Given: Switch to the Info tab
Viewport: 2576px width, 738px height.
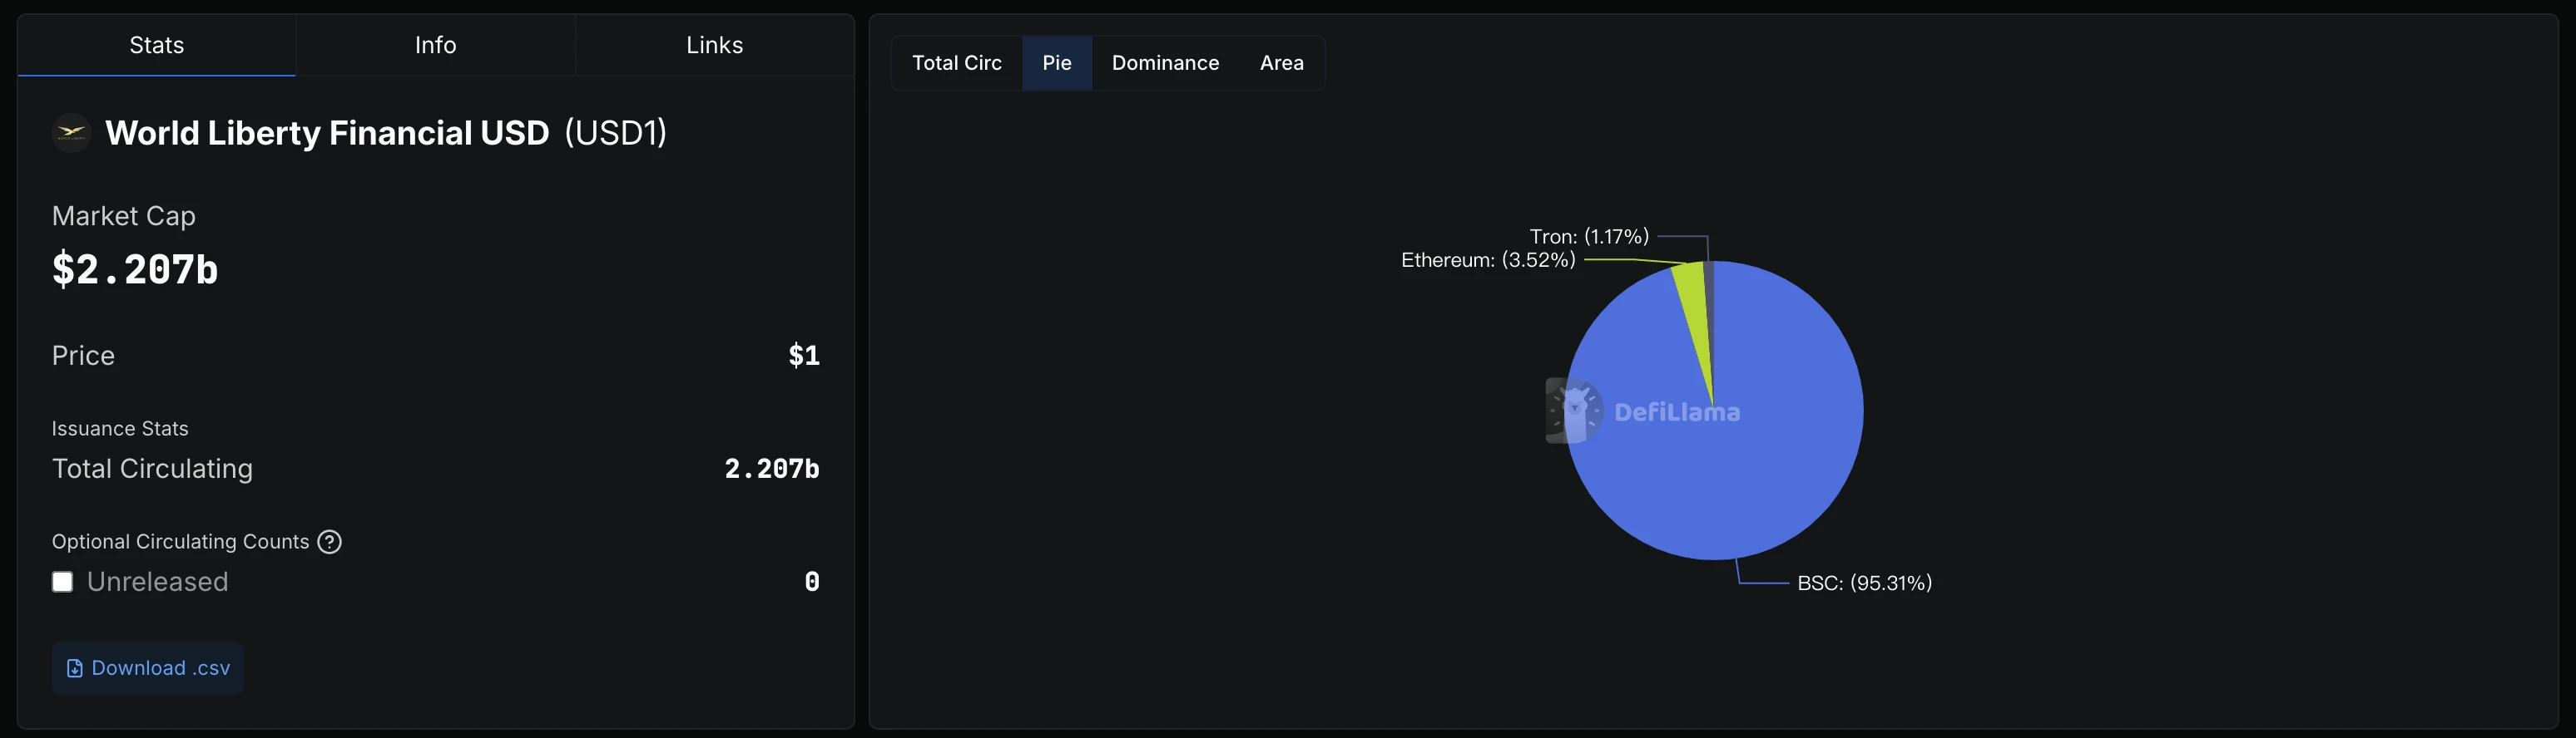Looking at the screenshot, I should pyautogui.click(x=435, y=45).
